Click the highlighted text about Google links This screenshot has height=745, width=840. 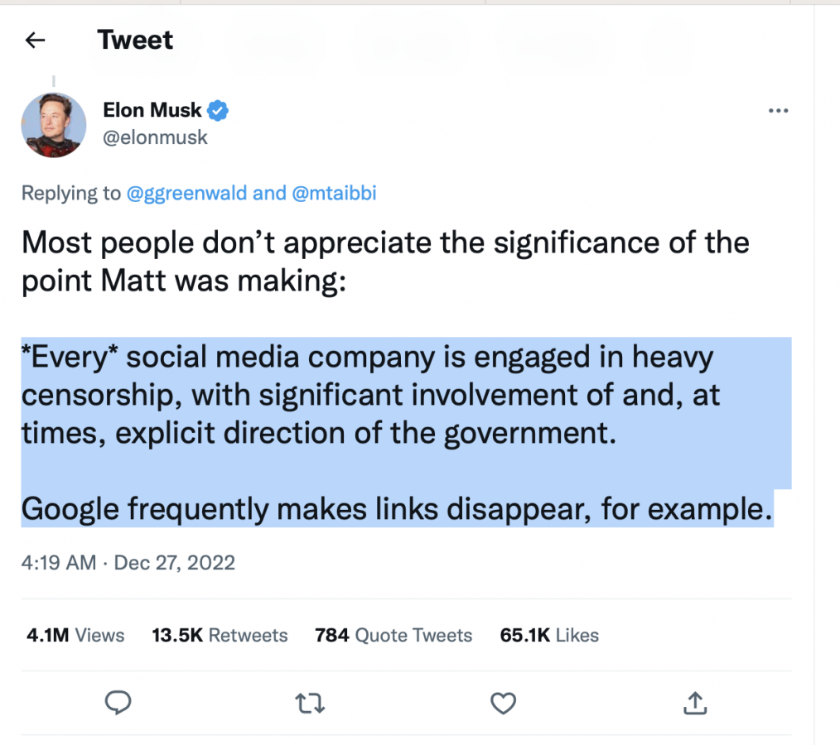[x=395, y=508]
